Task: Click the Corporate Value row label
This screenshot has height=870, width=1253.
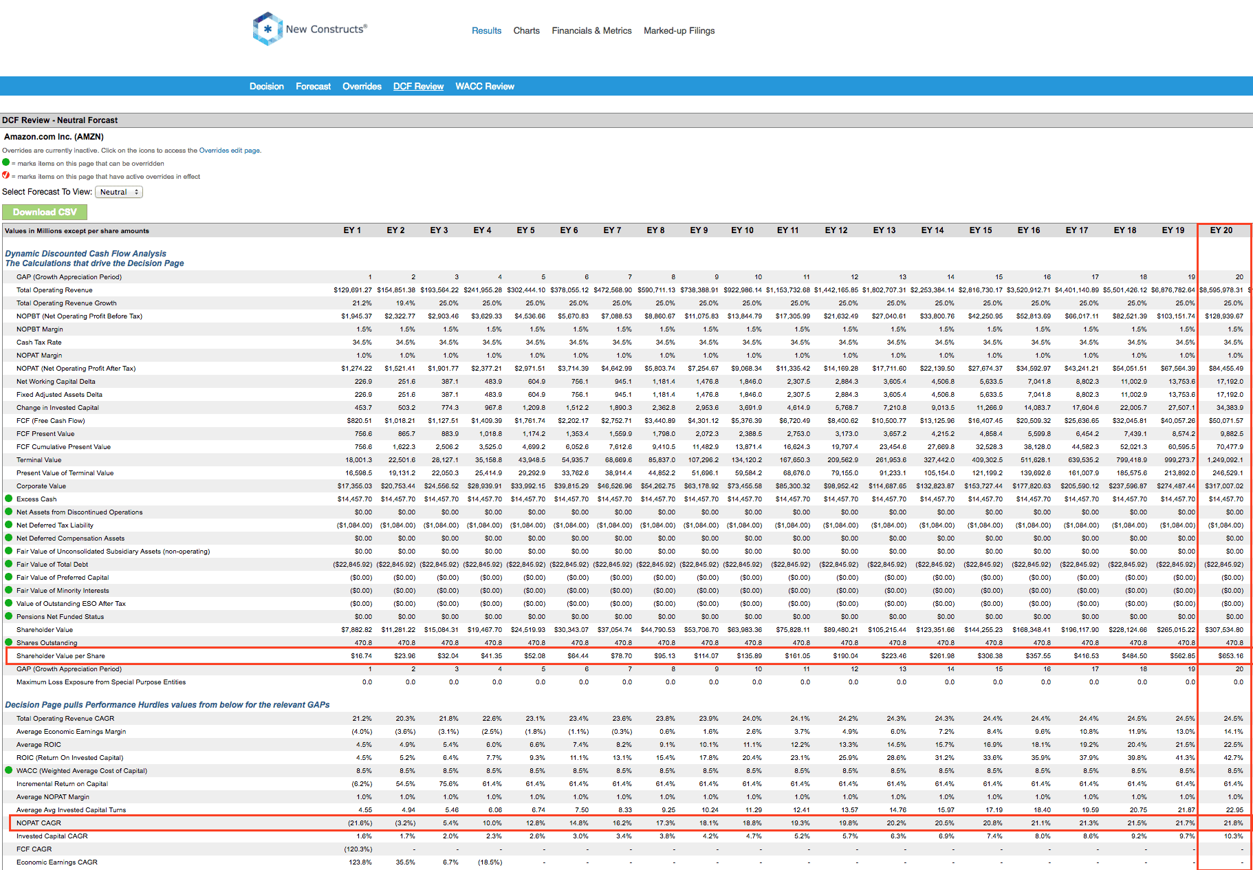Action: 41,486
